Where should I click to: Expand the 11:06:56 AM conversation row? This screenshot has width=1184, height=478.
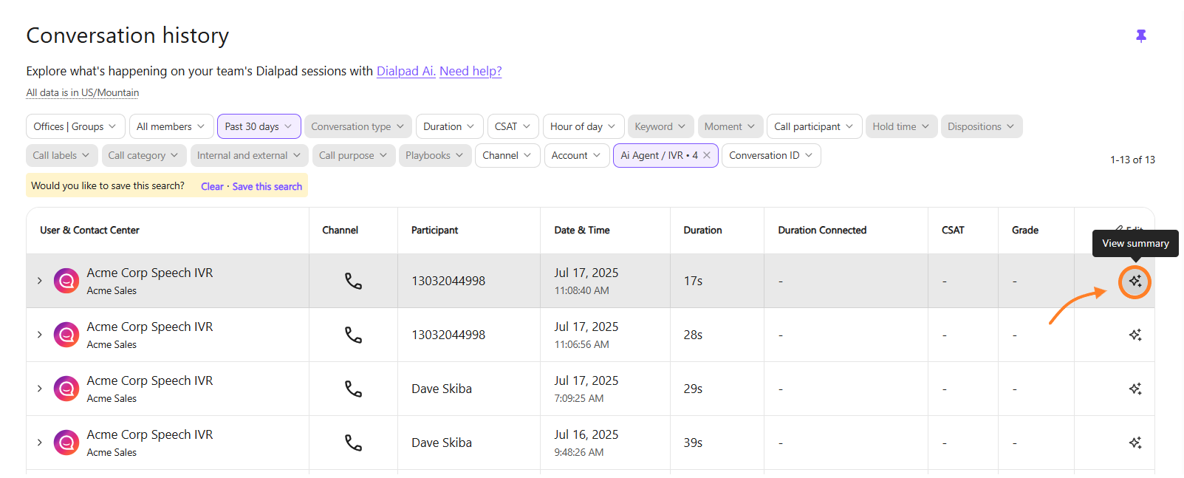tap(40, 335)
